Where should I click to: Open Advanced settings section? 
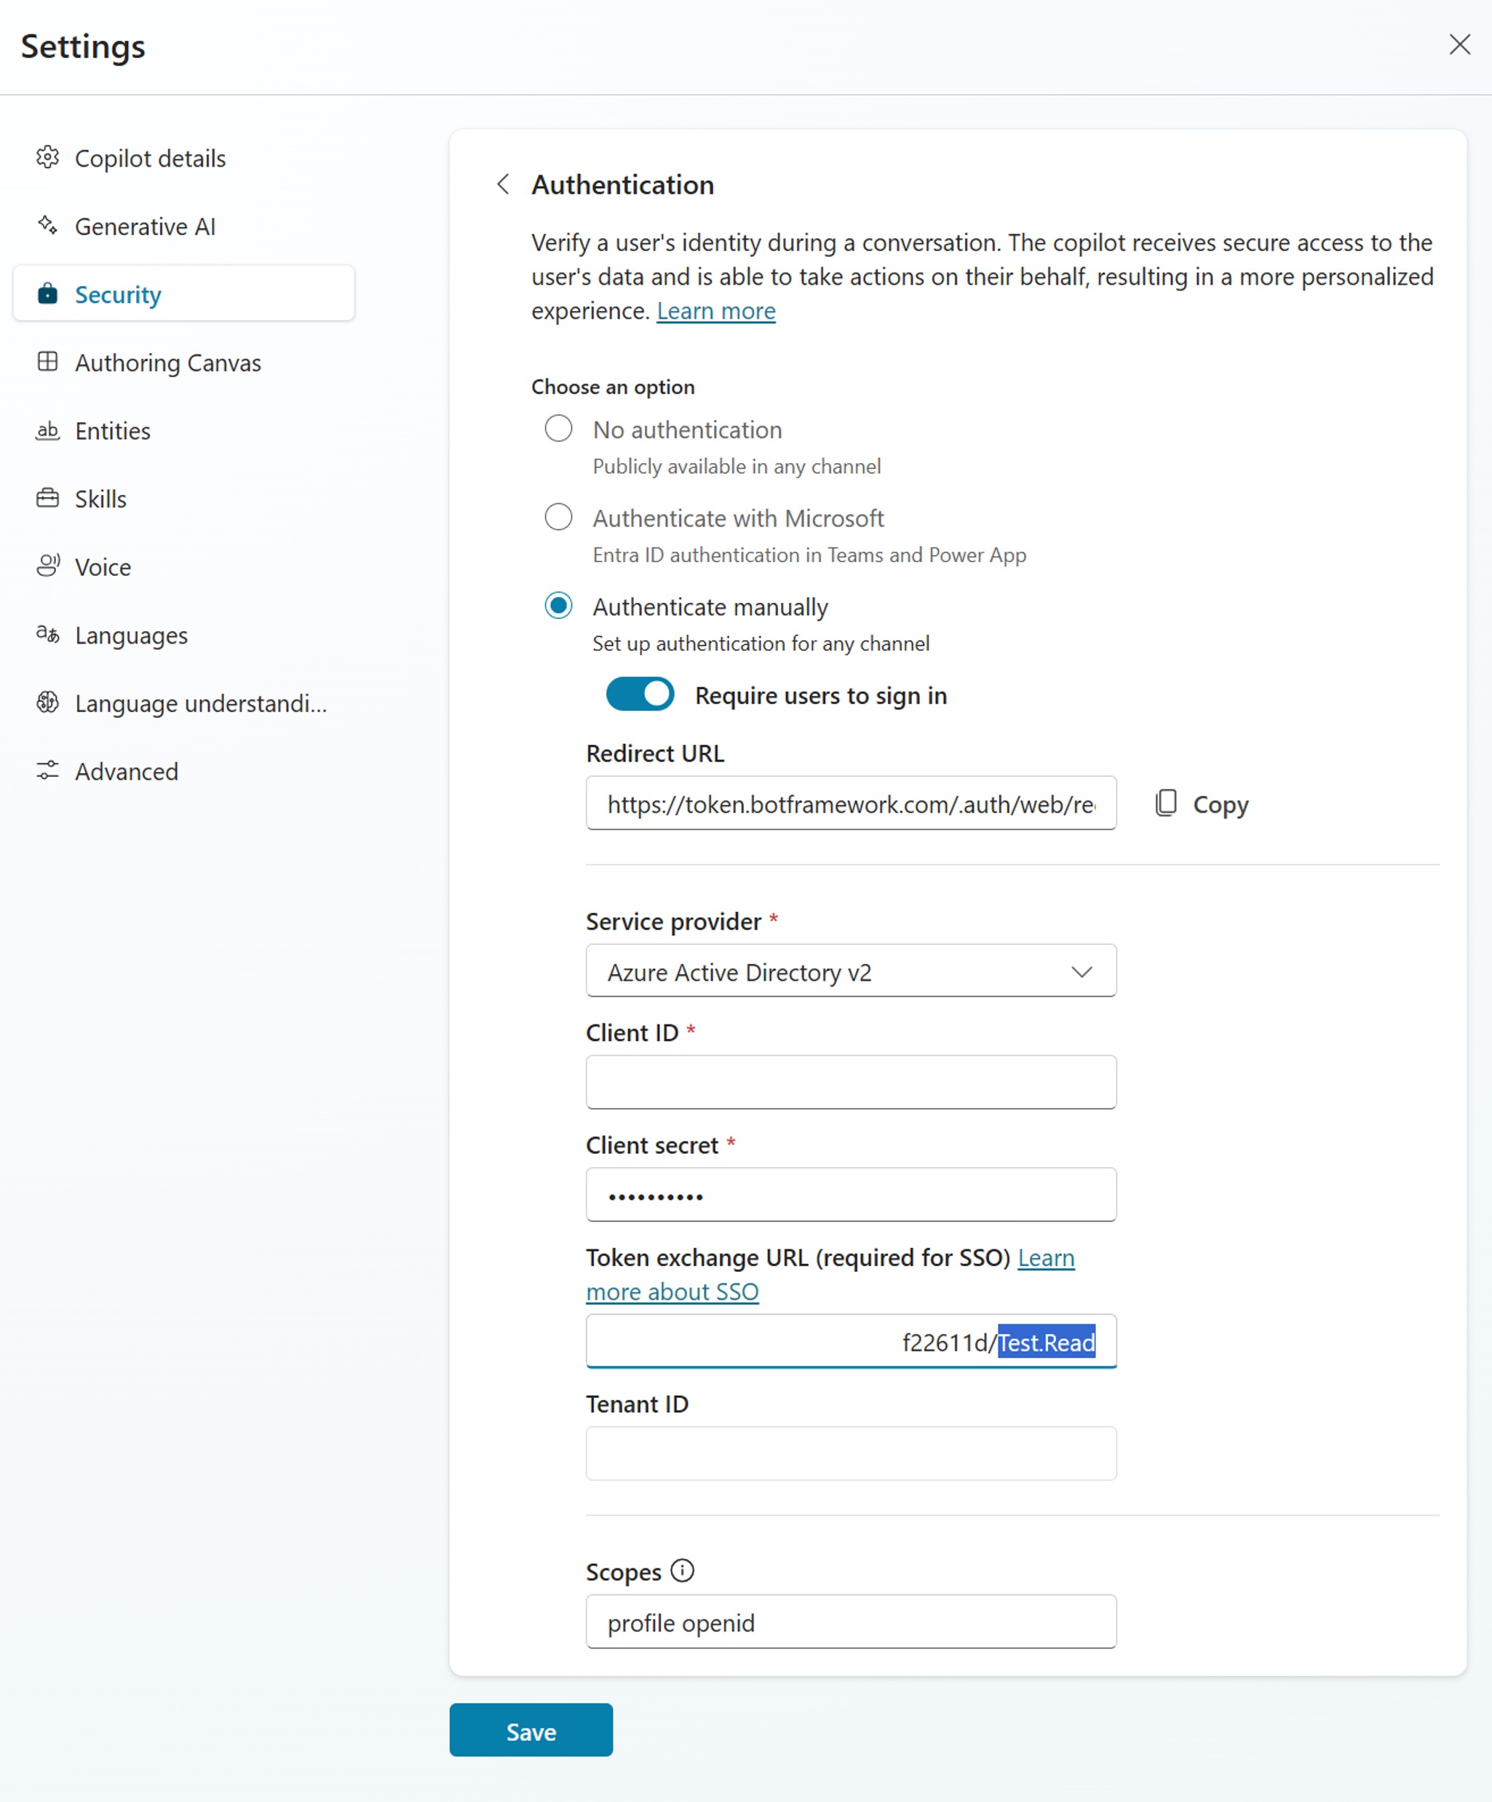(x=126, y=771)
